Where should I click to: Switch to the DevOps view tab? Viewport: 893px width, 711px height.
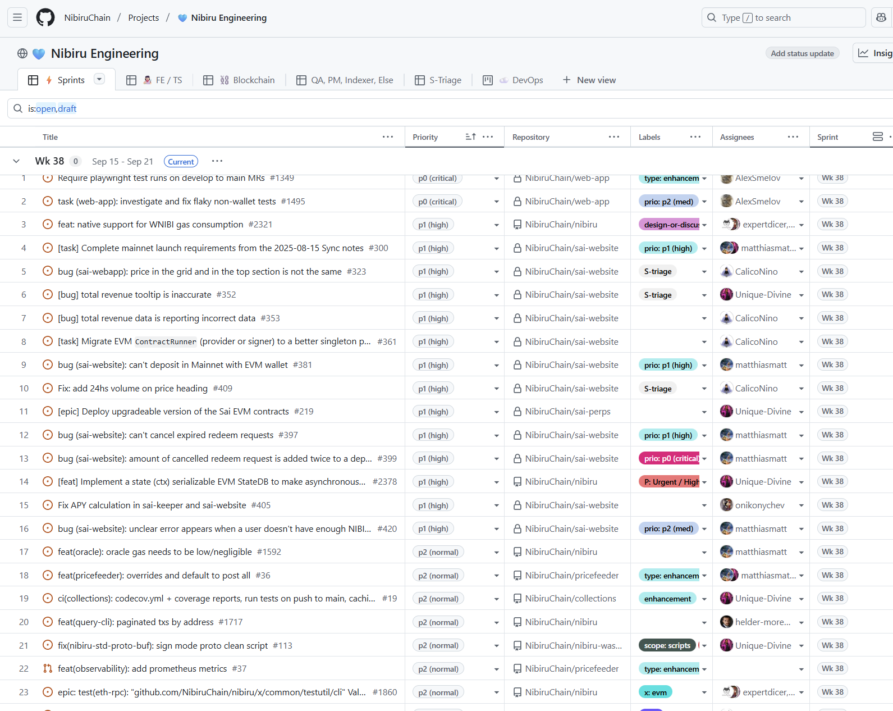click(x=520, y=80)
